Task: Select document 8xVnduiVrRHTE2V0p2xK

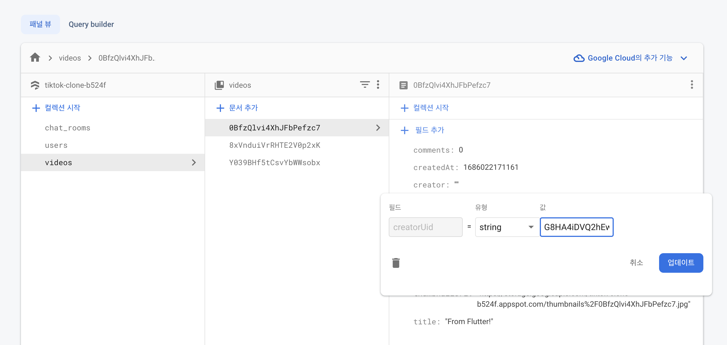Action: (x=274, y=145)
